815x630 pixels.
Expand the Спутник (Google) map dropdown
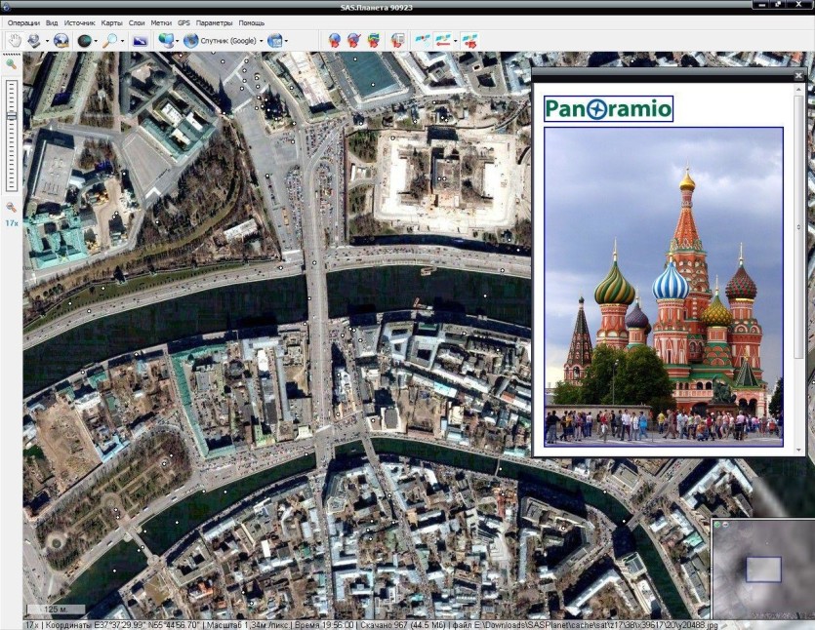261,41
